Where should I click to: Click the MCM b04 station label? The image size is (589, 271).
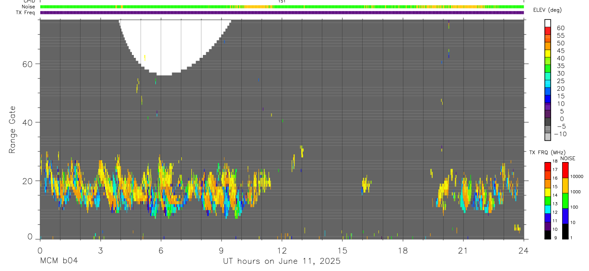point(59,261)
